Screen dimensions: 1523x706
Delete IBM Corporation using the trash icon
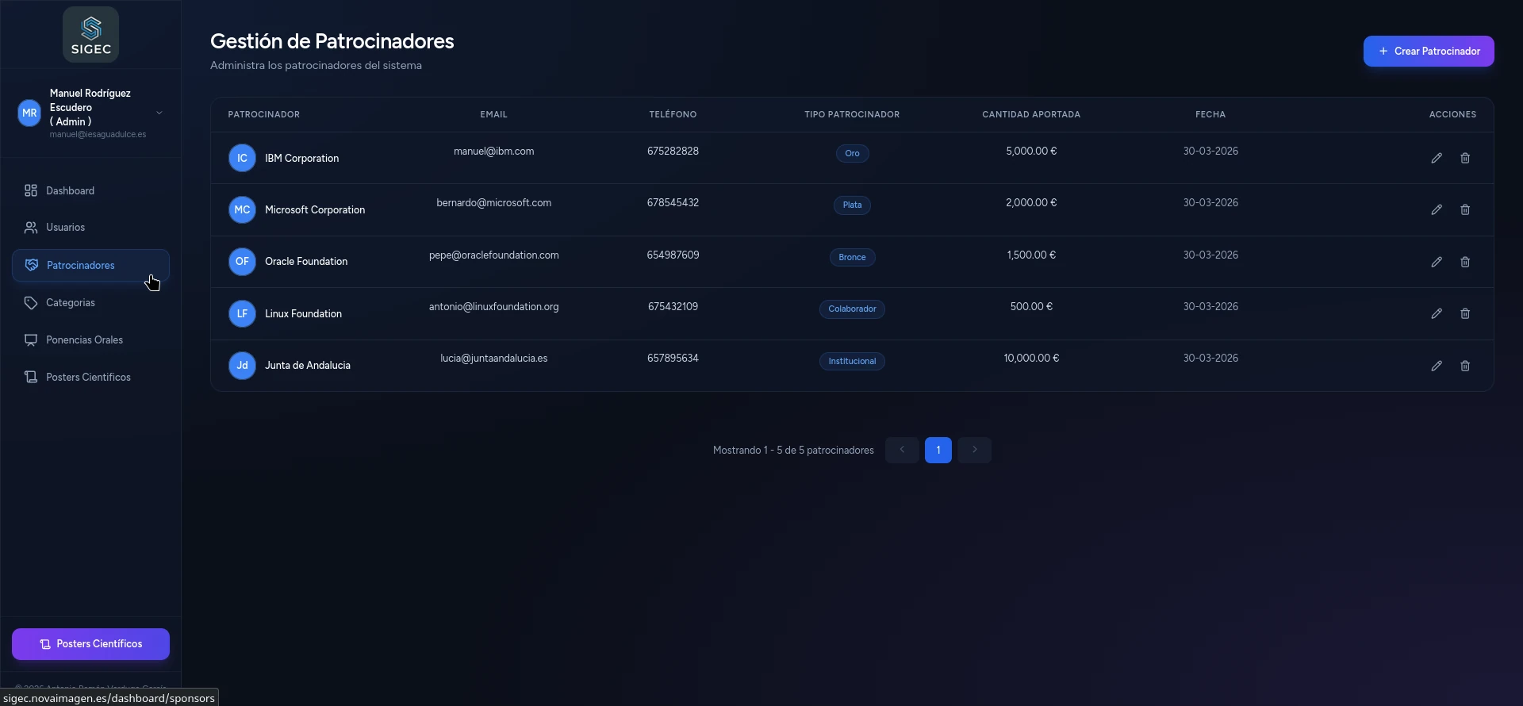point(1464,158)
